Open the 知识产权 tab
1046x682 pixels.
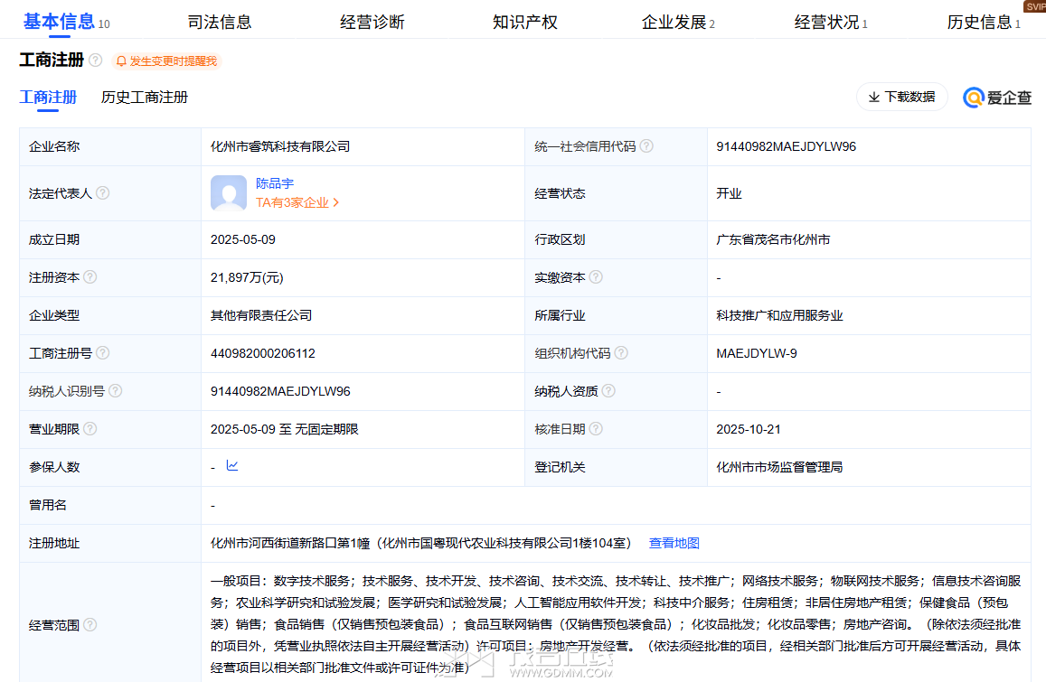point(525,23)
